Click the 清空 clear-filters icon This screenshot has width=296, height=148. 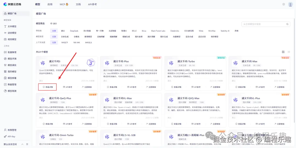51,24
